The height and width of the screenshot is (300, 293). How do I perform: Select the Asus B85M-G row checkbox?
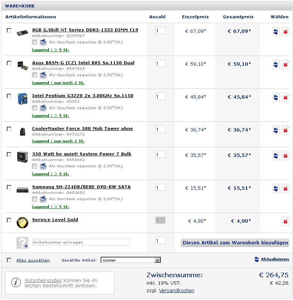[x=9, y=63]
